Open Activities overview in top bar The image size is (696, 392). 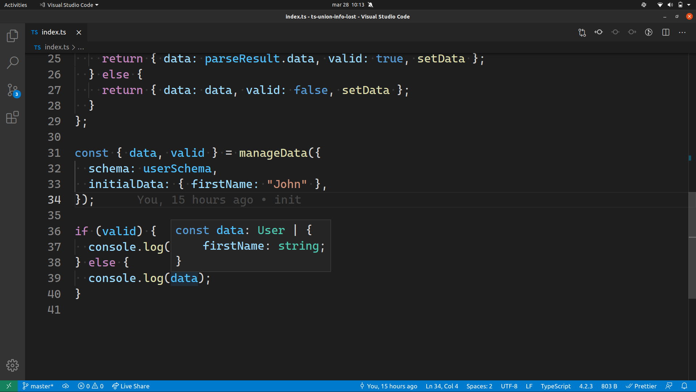(x=16, y=5)
